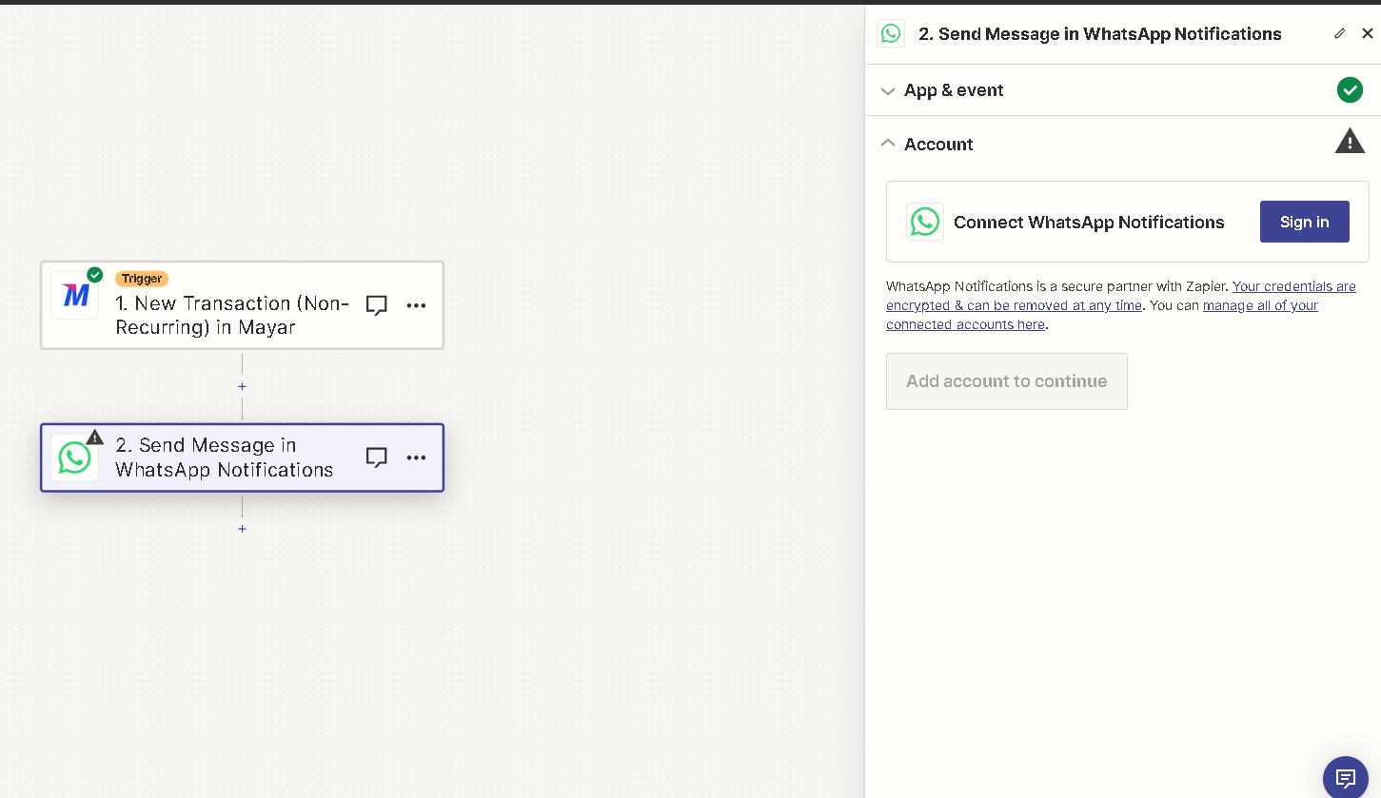Click the Trigger label badge
Viewport: 1381px width, 798px height.
coord(142,279)
